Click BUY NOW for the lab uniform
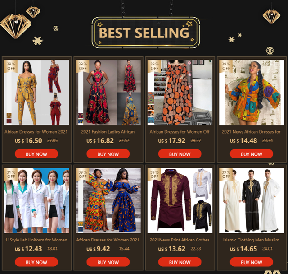Image resolution: width=288 pixels, height=274 pixels. tap(36, 262)
